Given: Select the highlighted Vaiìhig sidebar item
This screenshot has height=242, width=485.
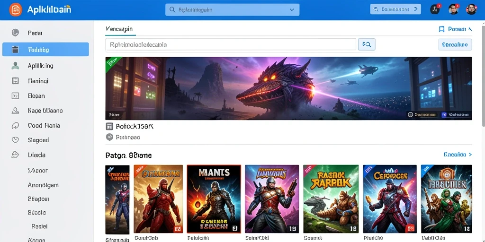Looking at the screenshot, I should point(45,49).
